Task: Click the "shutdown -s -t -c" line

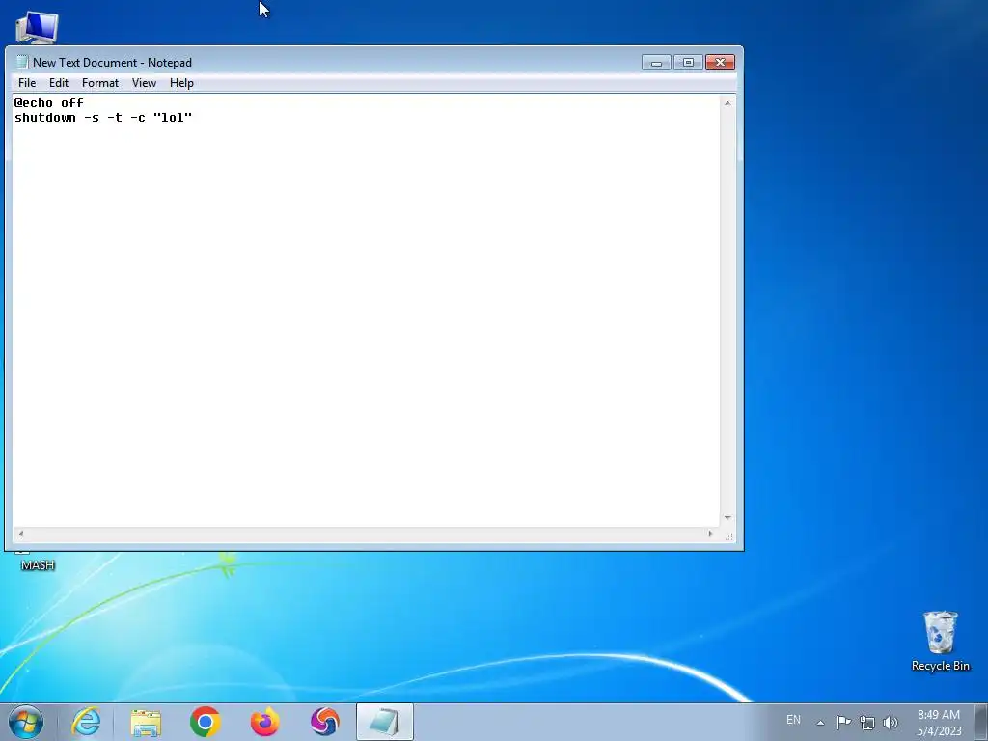Action: [103, 117]
